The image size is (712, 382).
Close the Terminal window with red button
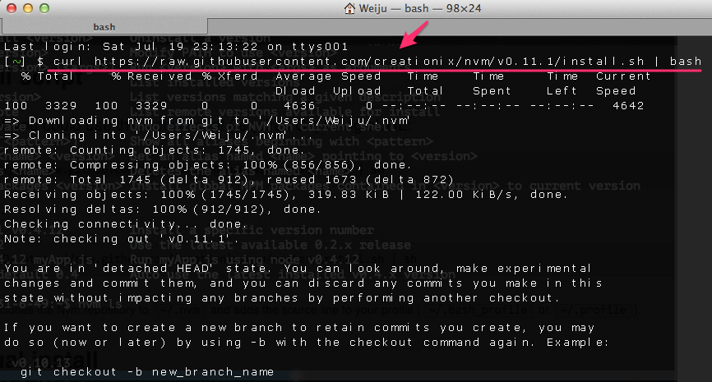coord(12,9)
